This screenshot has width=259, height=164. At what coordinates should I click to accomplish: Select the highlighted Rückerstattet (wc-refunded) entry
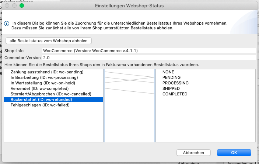(54, 99)
